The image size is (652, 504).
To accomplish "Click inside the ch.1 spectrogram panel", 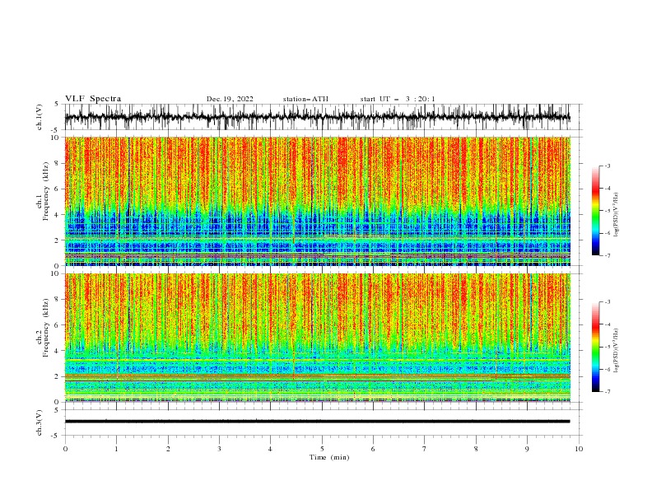I will click(x=317, y=201).
